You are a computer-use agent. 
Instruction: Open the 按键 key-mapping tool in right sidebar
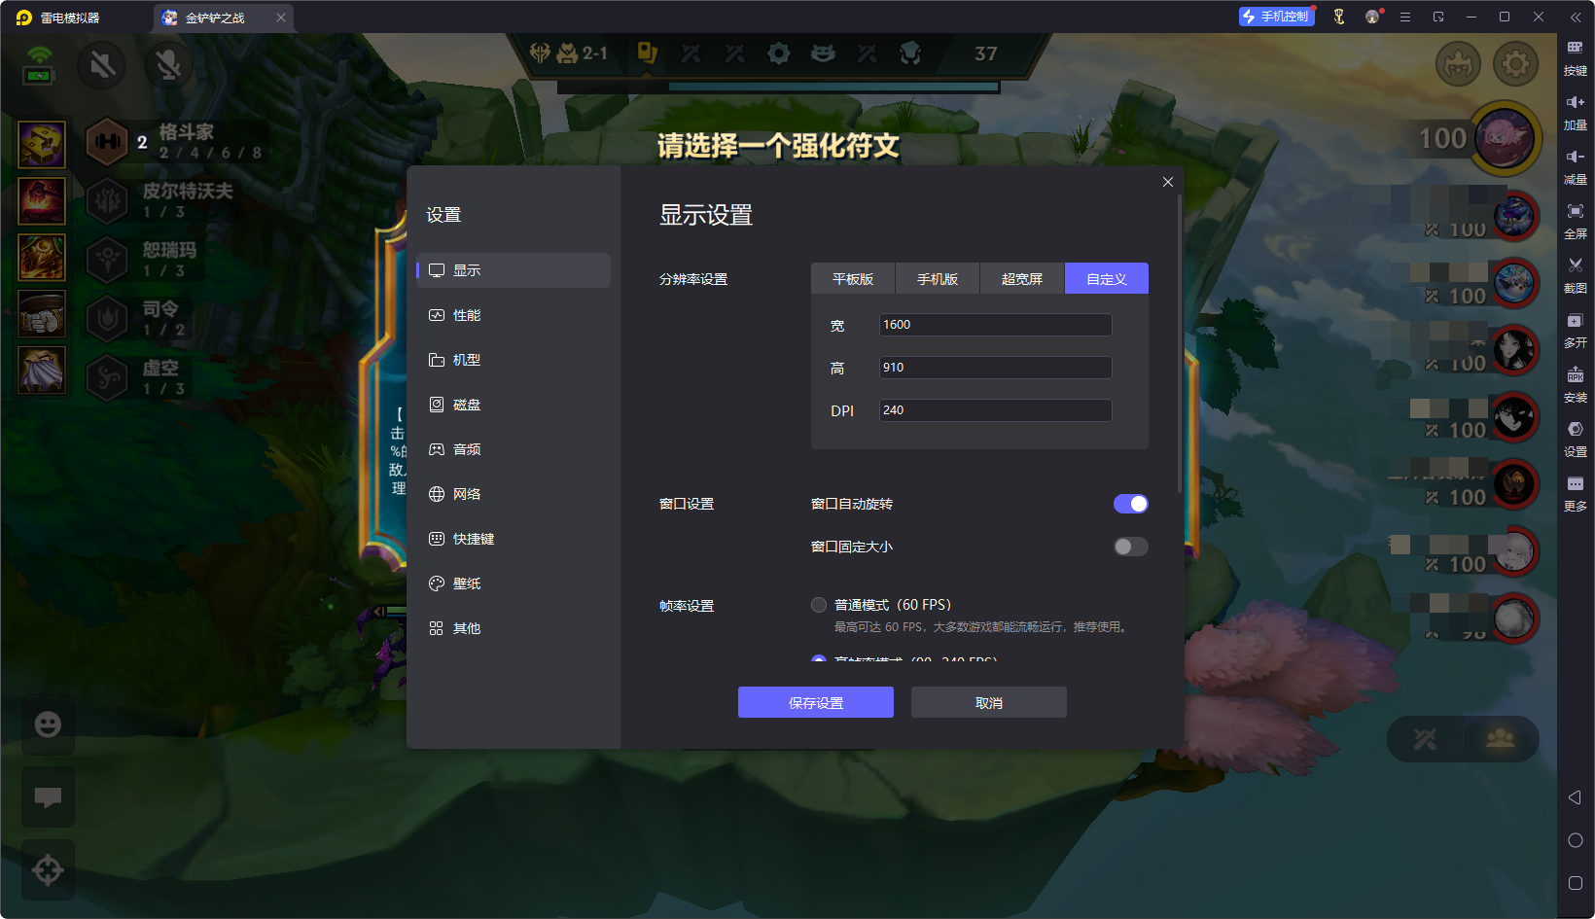(x=1576, y=57)
